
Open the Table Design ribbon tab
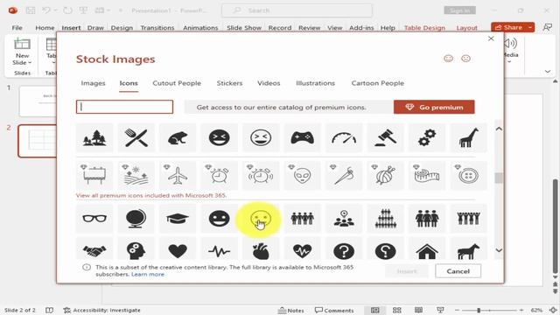[x=424, y=27]
